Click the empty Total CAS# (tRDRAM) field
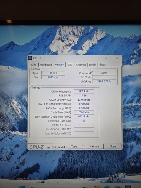The width and height of the screenshot is (141, 188). click(x=84, y=129)
